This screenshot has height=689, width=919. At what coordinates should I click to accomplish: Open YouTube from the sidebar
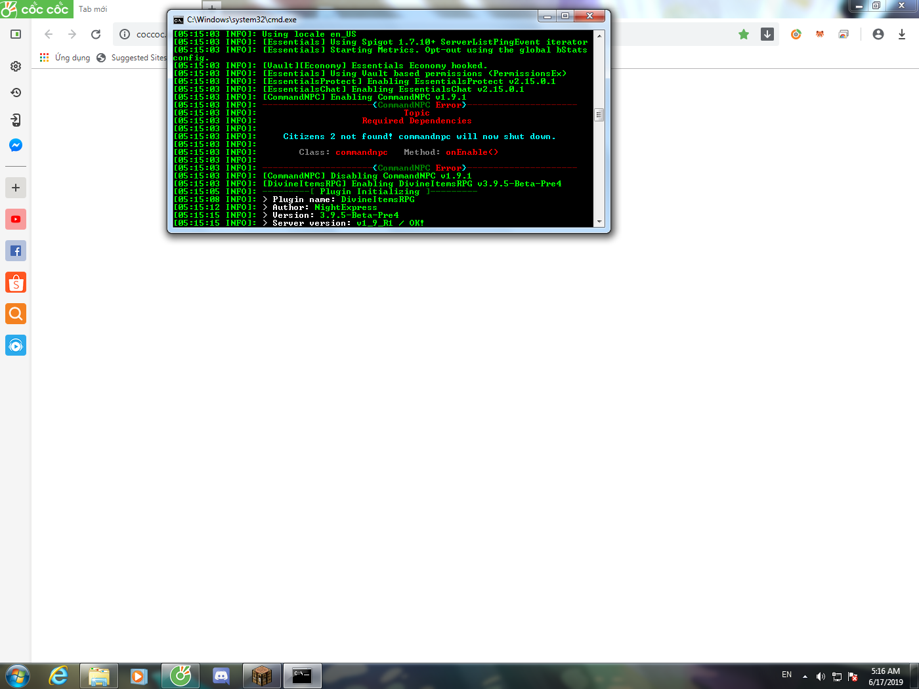tap(16, 219)
